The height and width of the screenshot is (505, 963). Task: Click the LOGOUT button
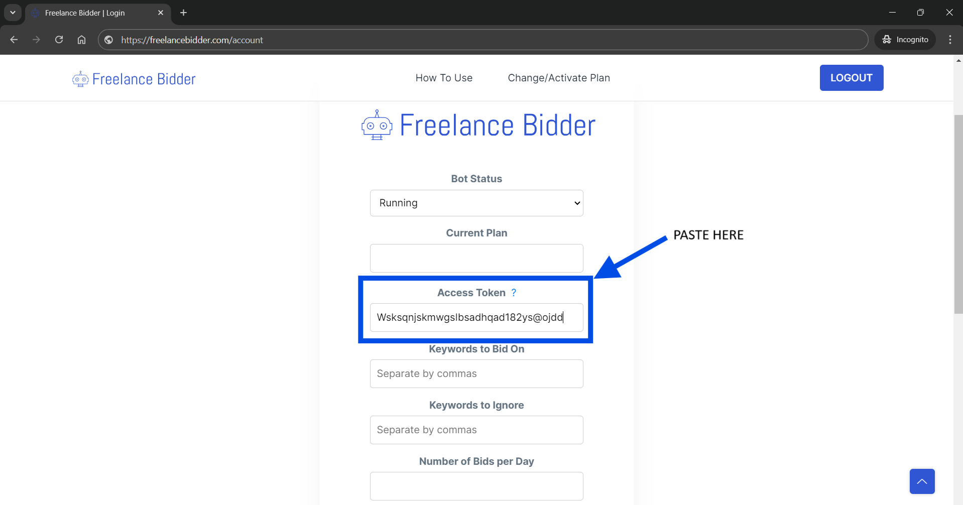pos(852,78)
